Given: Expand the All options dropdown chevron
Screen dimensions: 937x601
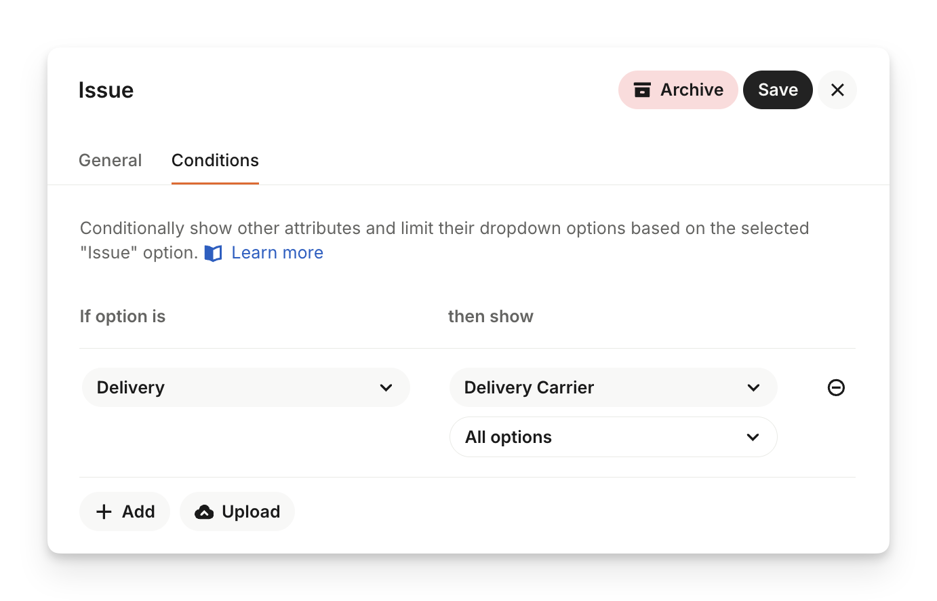Looking at the screenshot, I should [x=753, y=438].
